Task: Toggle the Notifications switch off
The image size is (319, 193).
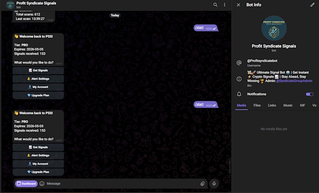Action: [310, 94]
